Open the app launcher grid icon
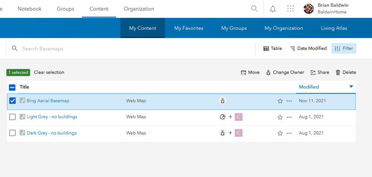Viewport: 372px width, 177px height. pyautogui.click(x=290, y=9)
